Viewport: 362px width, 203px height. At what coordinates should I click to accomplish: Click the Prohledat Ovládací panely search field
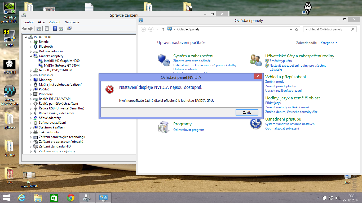329,29
